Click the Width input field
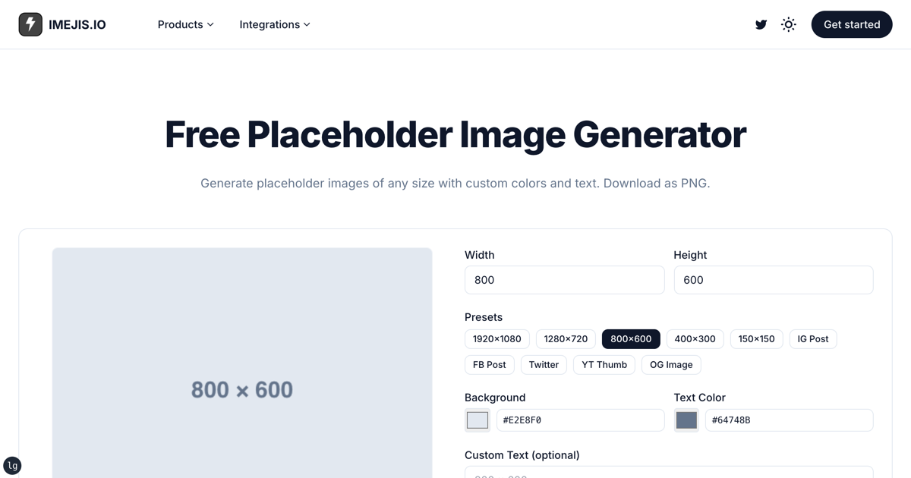911x478 pixels. (564, 279)
